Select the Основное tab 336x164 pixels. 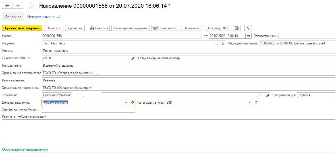(13, 17)
